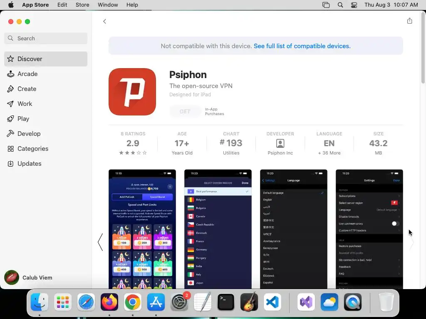Image resolution: width=426 pixels, height=319 pixels.
Task: Open Finder from the Dock
Action: click(x=40, y=302)
